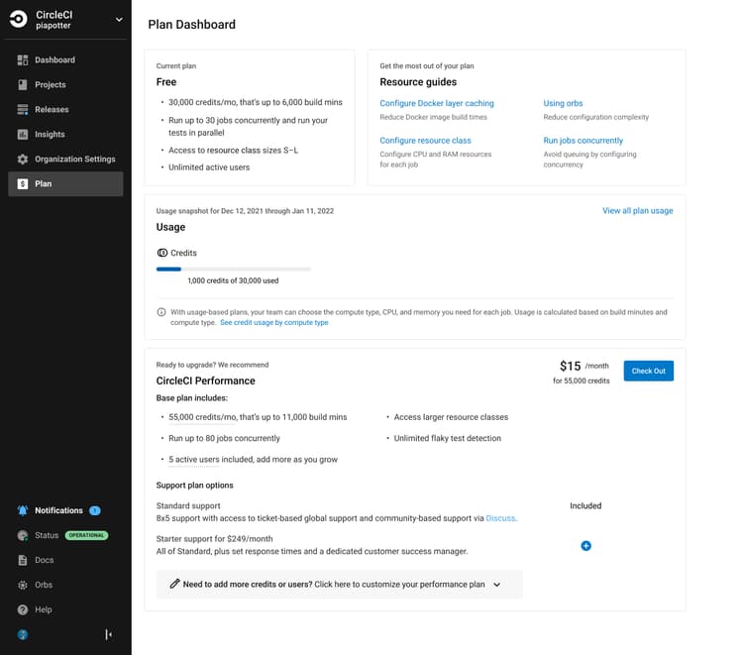Open View all plan usage link

tap(637, 211)
